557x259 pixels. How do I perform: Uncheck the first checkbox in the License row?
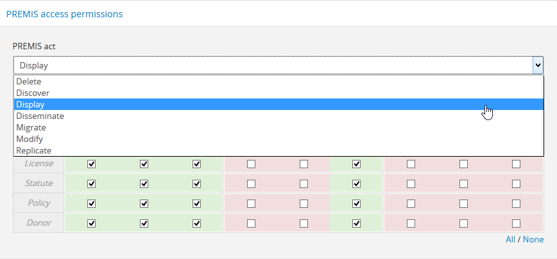pos(91,164)
